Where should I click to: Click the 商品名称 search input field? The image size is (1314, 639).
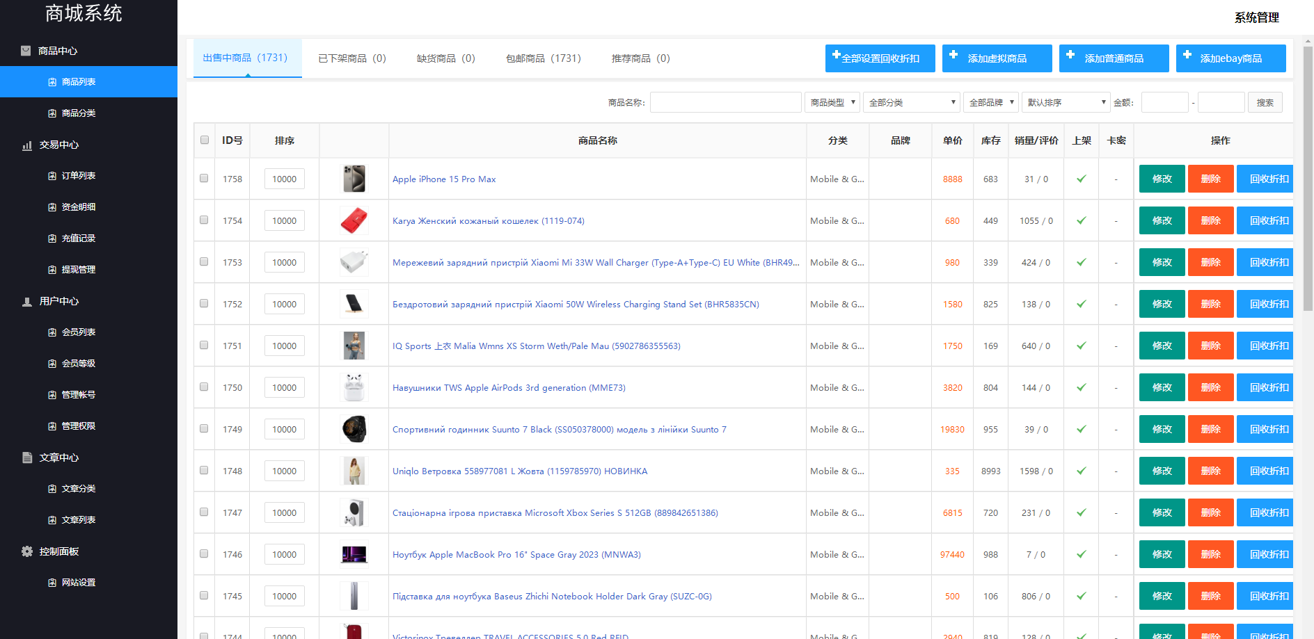(725, 102)
